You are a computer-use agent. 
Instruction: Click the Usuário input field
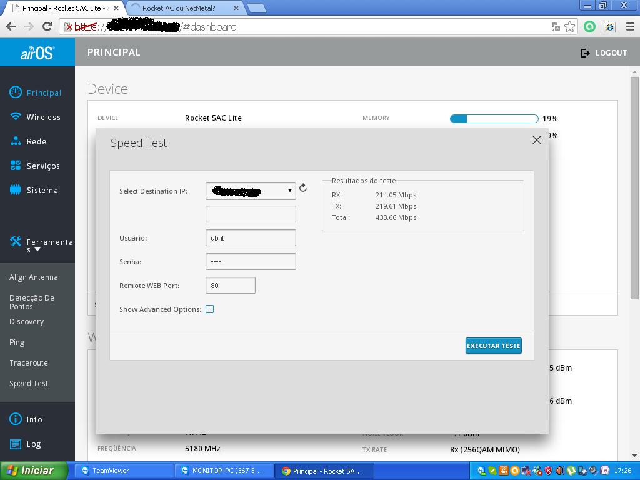click(251, 238)
